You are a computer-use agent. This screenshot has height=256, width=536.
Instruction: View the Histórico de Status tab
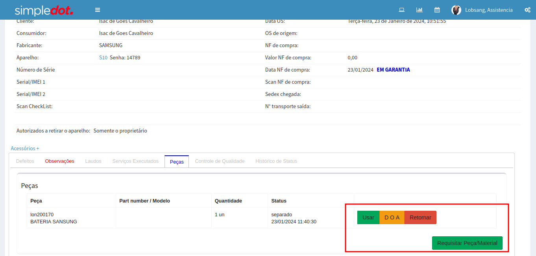276,161
